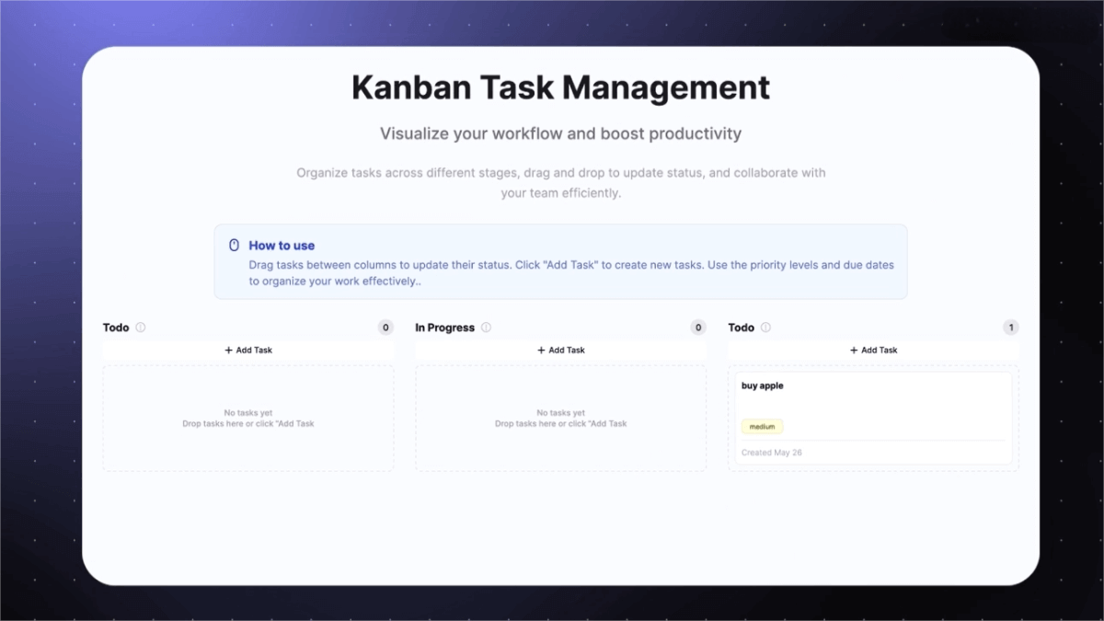Click the Created May 26 date text

click(771, 453)
